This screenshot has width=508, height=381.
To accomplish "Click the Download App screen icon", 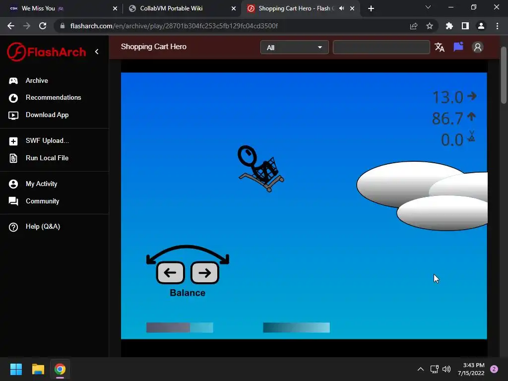I will [x=13, y=115].
